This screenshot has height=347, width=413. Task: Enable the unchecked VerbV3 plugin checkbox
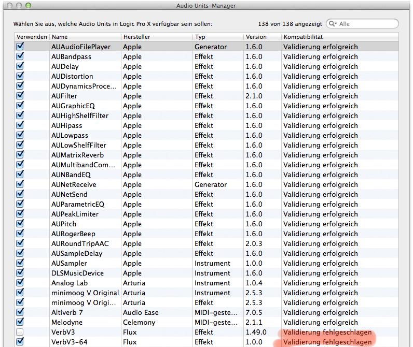coord(20,332)
